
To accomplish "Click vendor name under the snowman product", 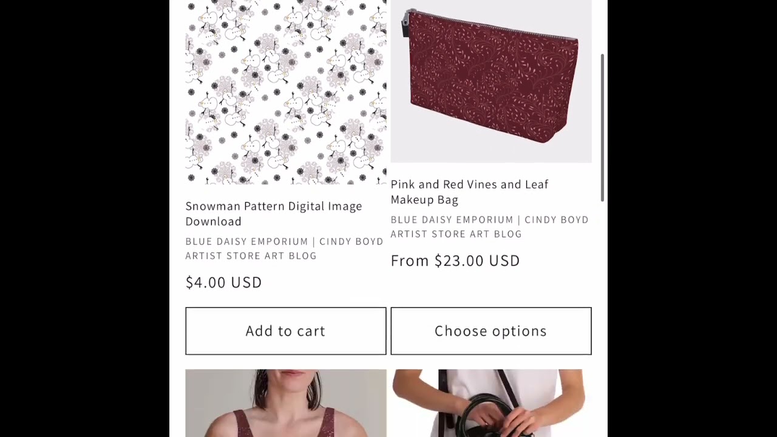I will [x=284, y=248].
